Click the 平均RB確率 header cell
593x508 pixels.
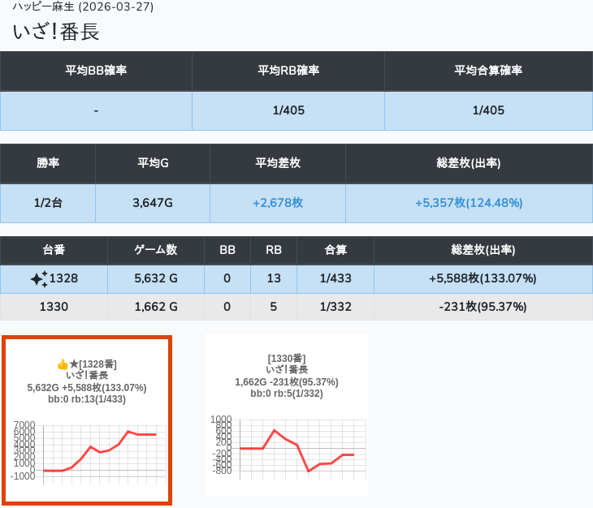[x=288, y=71]
